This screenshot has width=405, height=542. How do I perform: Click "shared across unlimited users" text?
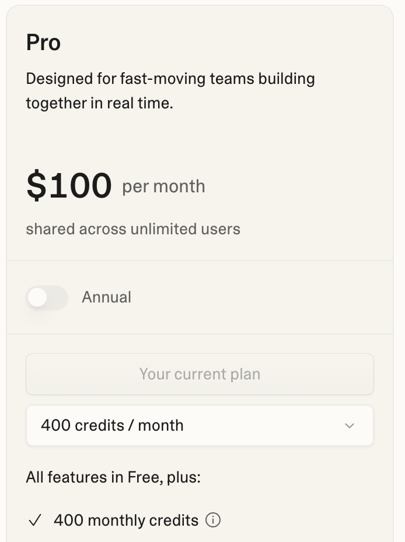(x=133, y=228)
